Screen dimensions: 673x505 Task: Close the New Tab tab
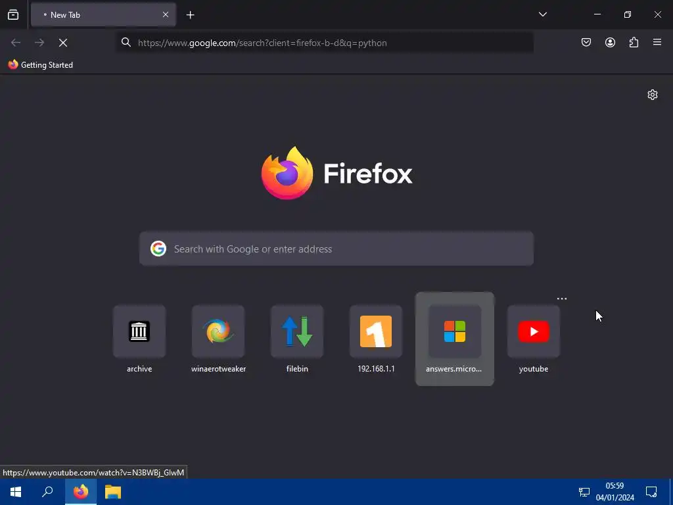tap(165, 15)
